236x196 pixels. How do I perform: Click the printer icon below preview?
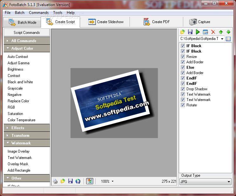click(55, 181)
